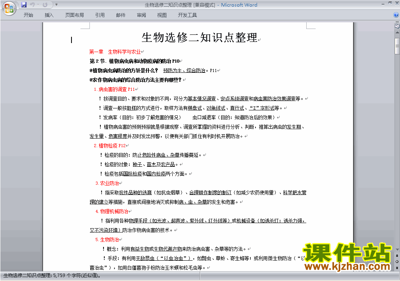The height and width of the screenshot is (281, 400).
Task: Click the red heading 5.生物防治
Action: (x=107, y=240)
